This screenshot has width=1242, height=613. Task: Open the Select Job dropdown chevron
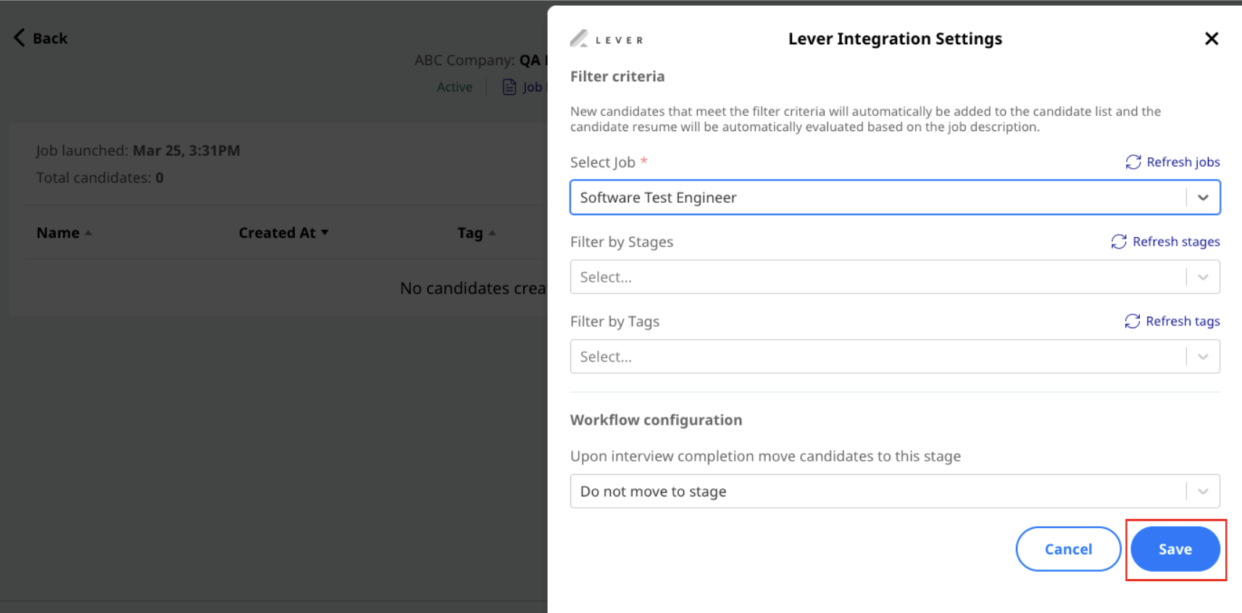pyautogui.click(x=1203, y=198)
